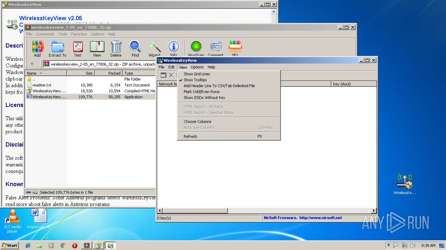Launch Opera from the taskbar

[75, 245]
